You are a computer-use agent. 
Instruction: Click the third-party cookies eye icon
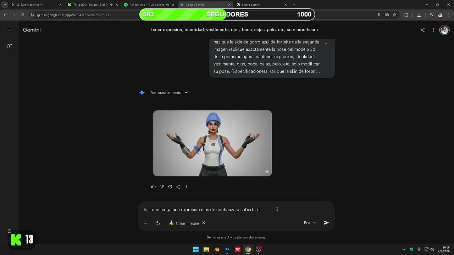pos(387,15)
